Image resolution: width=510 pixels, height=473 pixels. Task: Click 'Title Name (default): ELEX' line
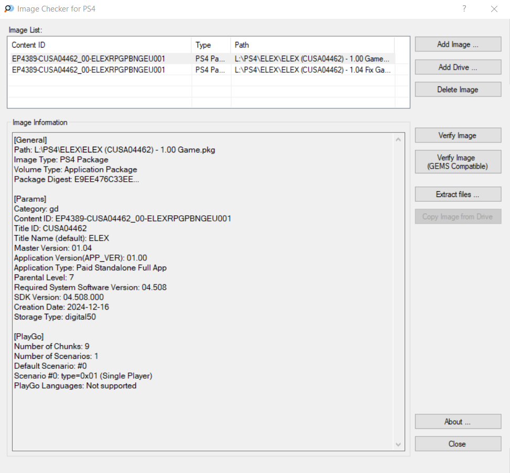point(61,238)
